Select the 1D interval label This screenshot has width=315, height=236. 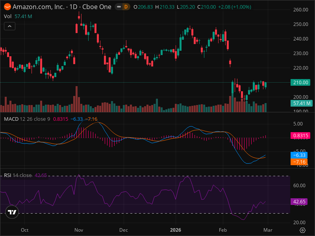pyautogui.click(x=73, y=7)
